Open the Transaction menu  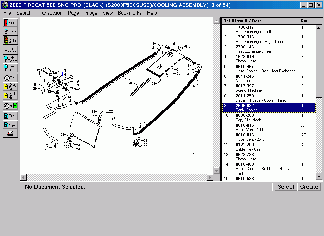50,13
